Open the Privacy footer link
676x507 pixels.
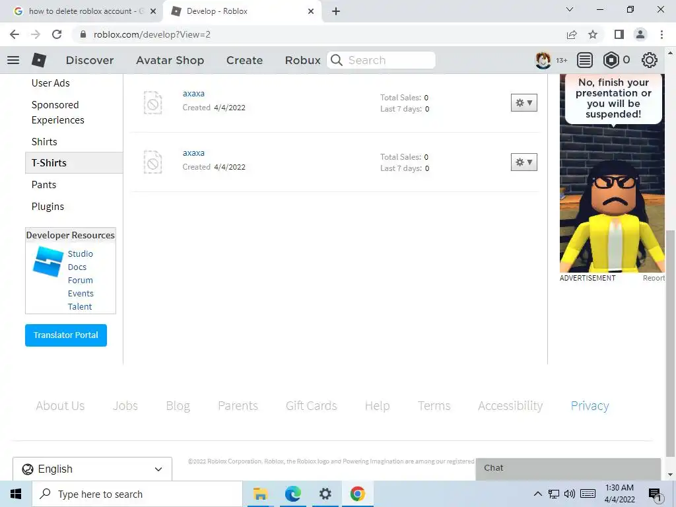click(x=590, y=406)
